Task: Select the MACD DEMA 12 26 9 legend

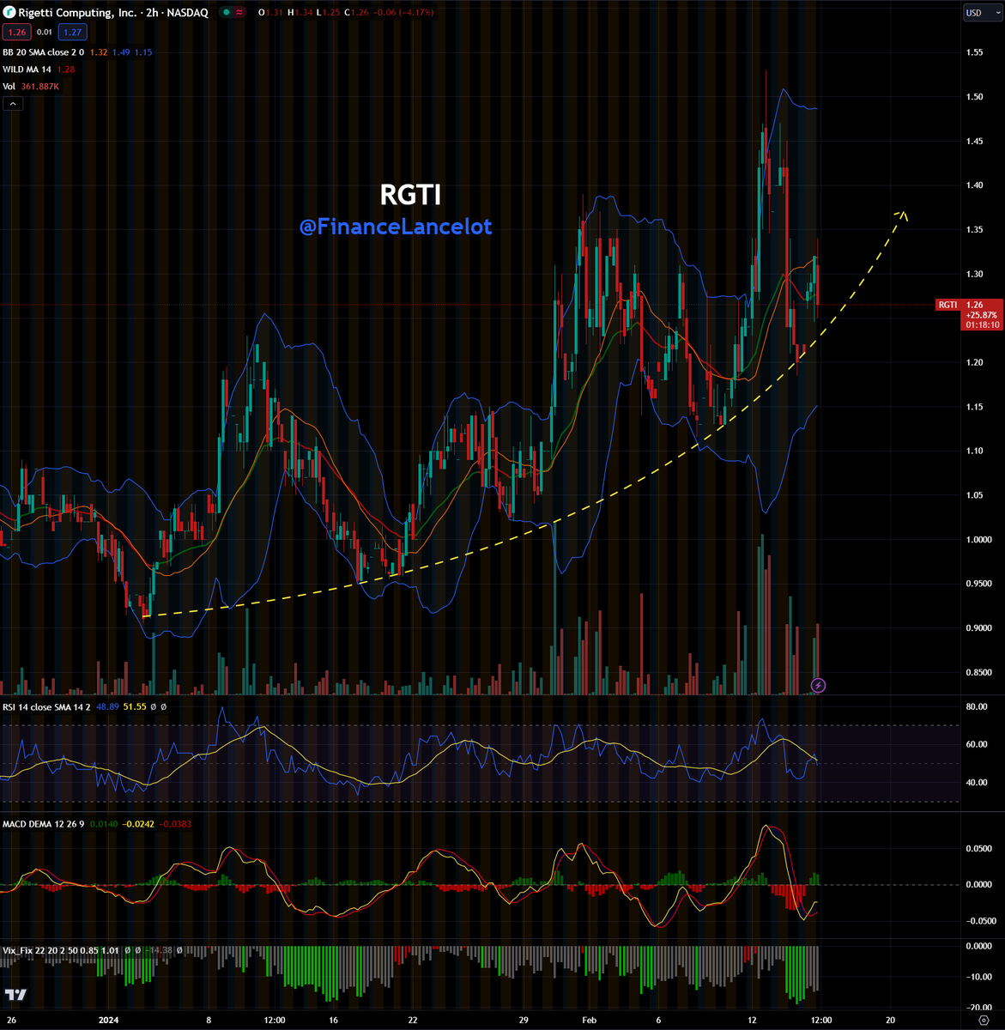Action: pyautogui.click(x=45, y=824)
